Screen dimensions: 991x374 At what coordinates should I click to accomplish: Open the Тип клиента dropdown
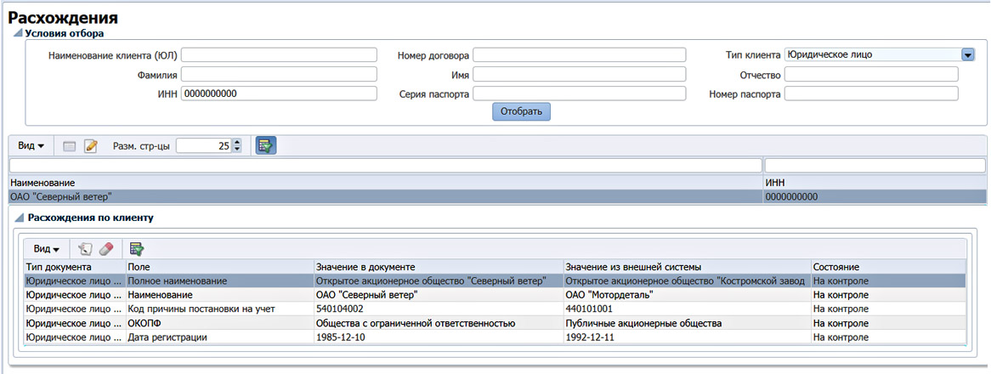pyautogui.click(x=966, y=54)
